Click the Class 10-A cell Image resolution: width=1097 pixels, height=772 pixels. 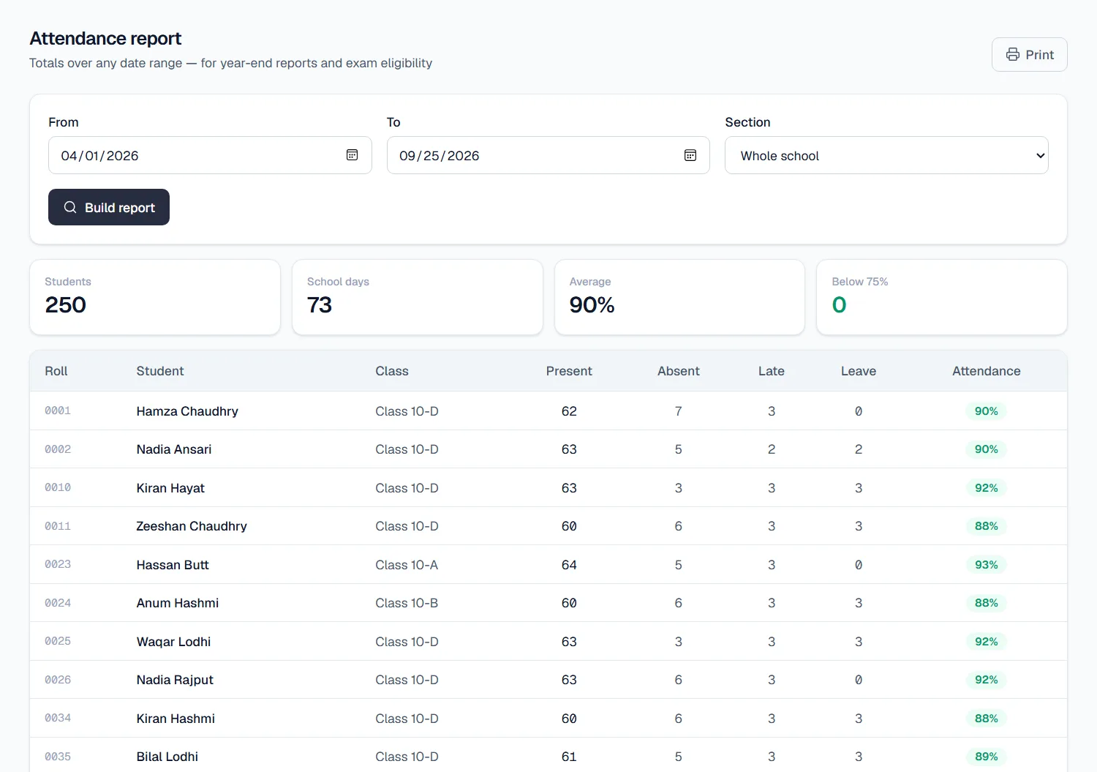point(407,565)
